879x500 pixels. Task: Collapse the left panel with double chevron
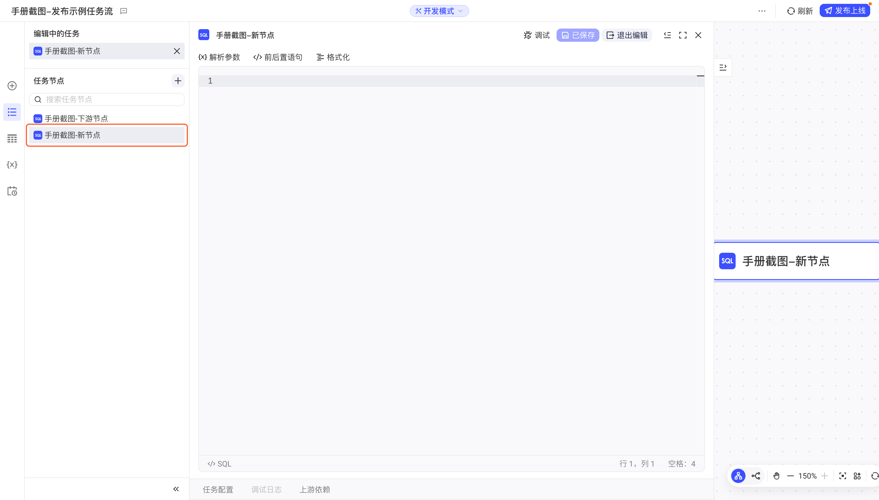[x=176, y=489]
